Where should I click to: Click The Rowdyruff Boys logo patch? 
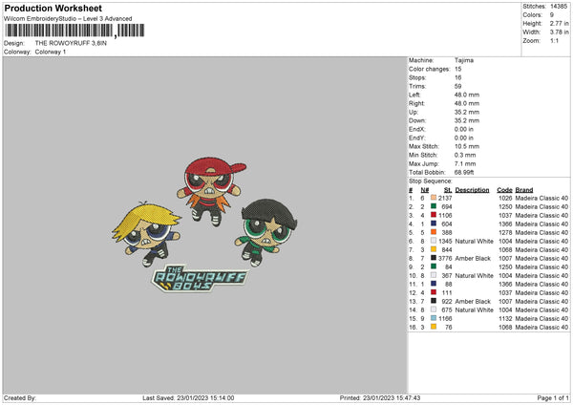pos(200,279)
